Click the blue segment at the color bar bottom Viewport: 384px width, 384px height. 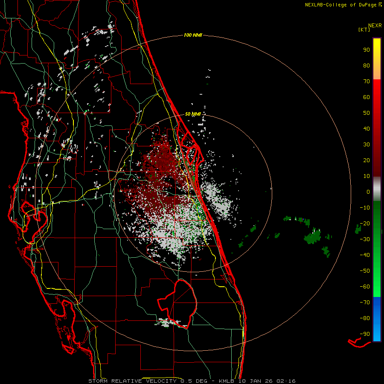click(377, 319)
